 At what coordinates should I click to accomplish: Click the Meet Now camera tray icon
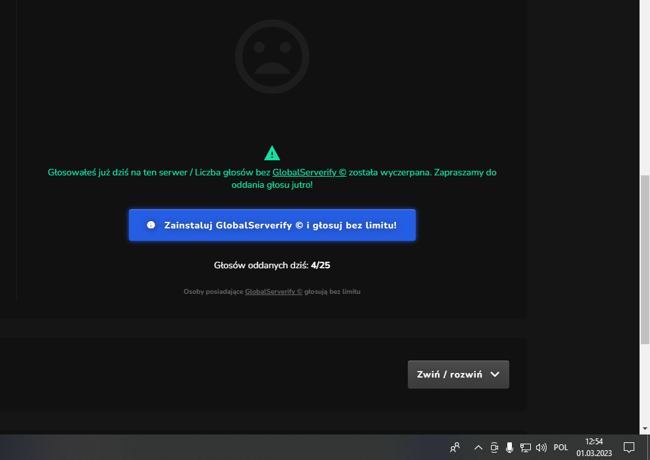(494, 448)
